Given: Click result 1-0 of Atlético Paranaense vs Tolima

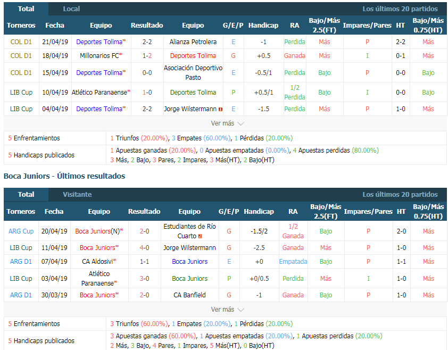Looking at the screenshot, I should [147, 92].
